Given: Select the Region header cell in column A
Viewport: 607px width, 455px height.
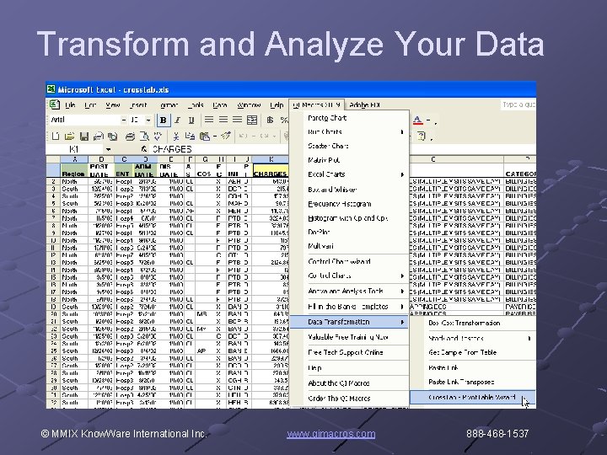Looking at the screenshot, I should [74, 170].
